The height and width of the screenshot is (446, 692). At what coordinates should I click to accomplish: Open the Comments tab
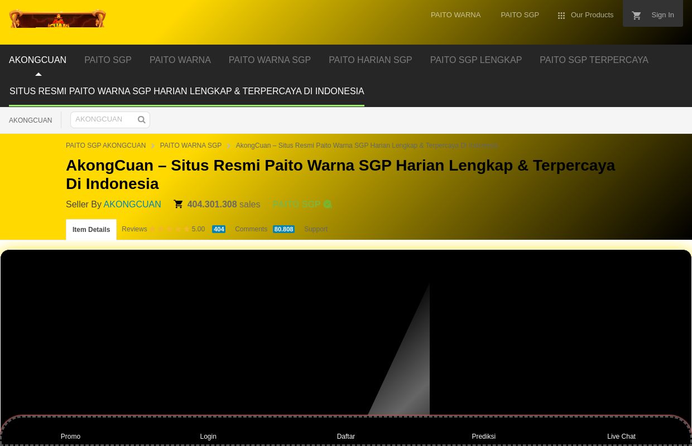pyautogui.click(x=251, y=229)
